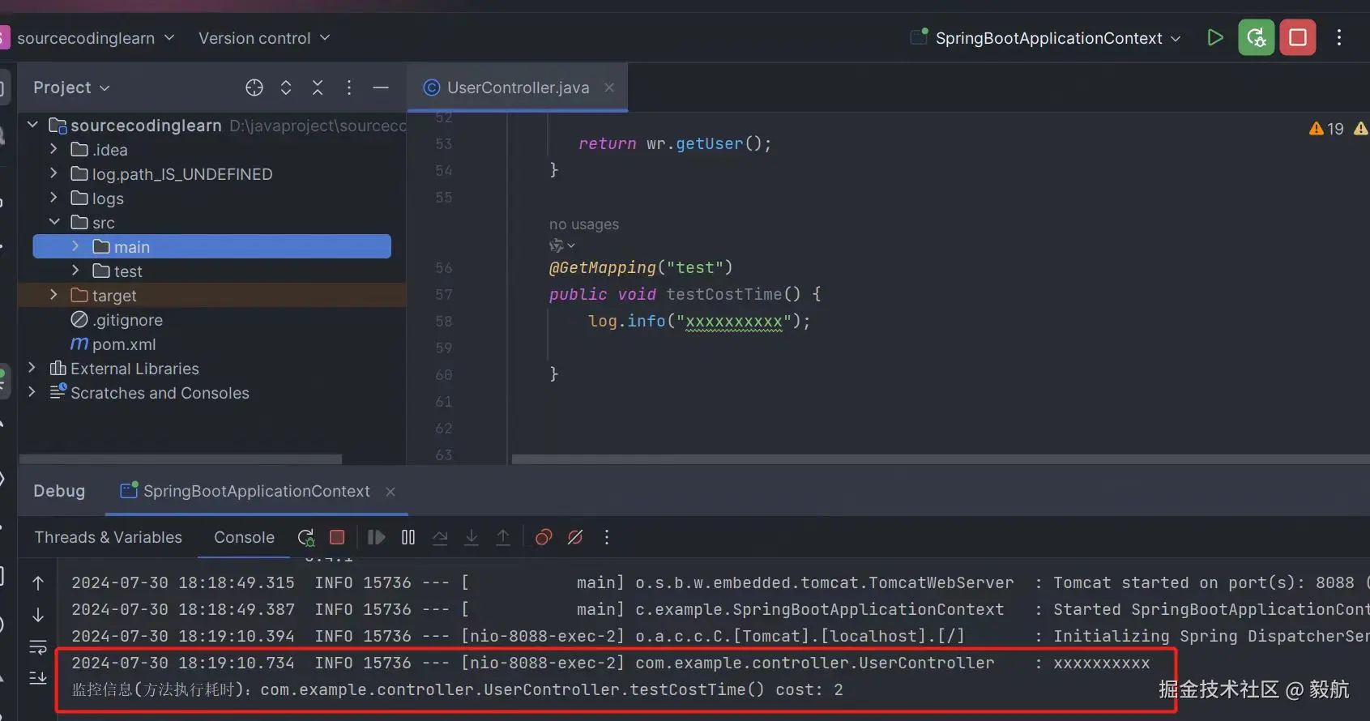This screenshot has width=1370, height=721.
Task: Open the sourcecodinglearn project dropdown
Action: pyautogui.click(x=96, y=38)
